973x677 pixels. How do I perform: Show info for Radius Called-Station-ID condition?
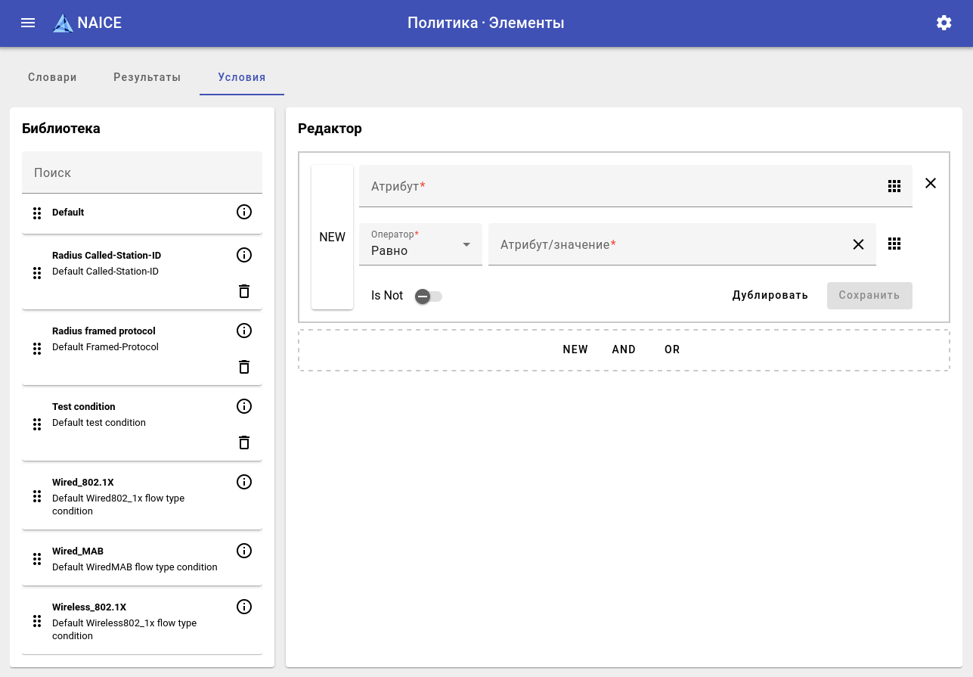[244, 255]
